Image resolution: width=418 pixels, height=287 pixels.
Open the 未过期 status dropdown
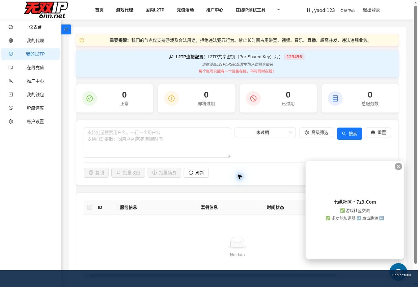click(x=265, y=133)
